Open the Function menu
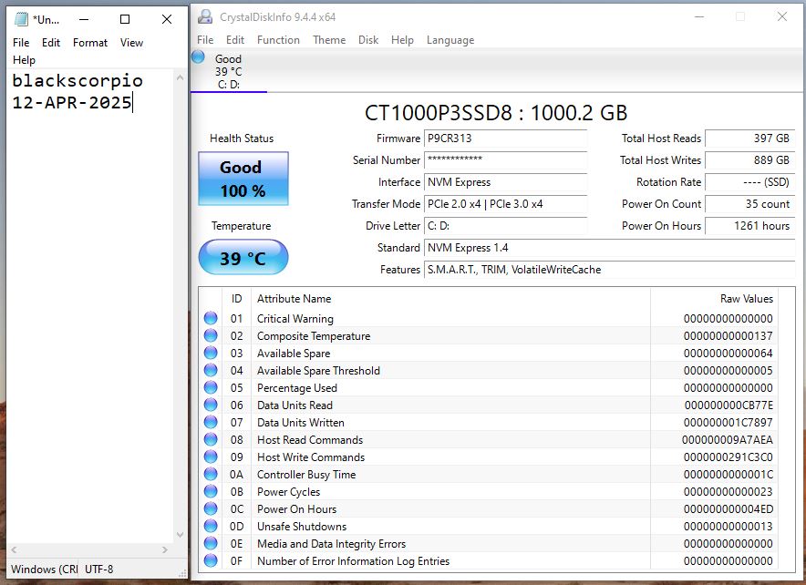The height and width of the screenshot is (585, 806). [278, 40]
